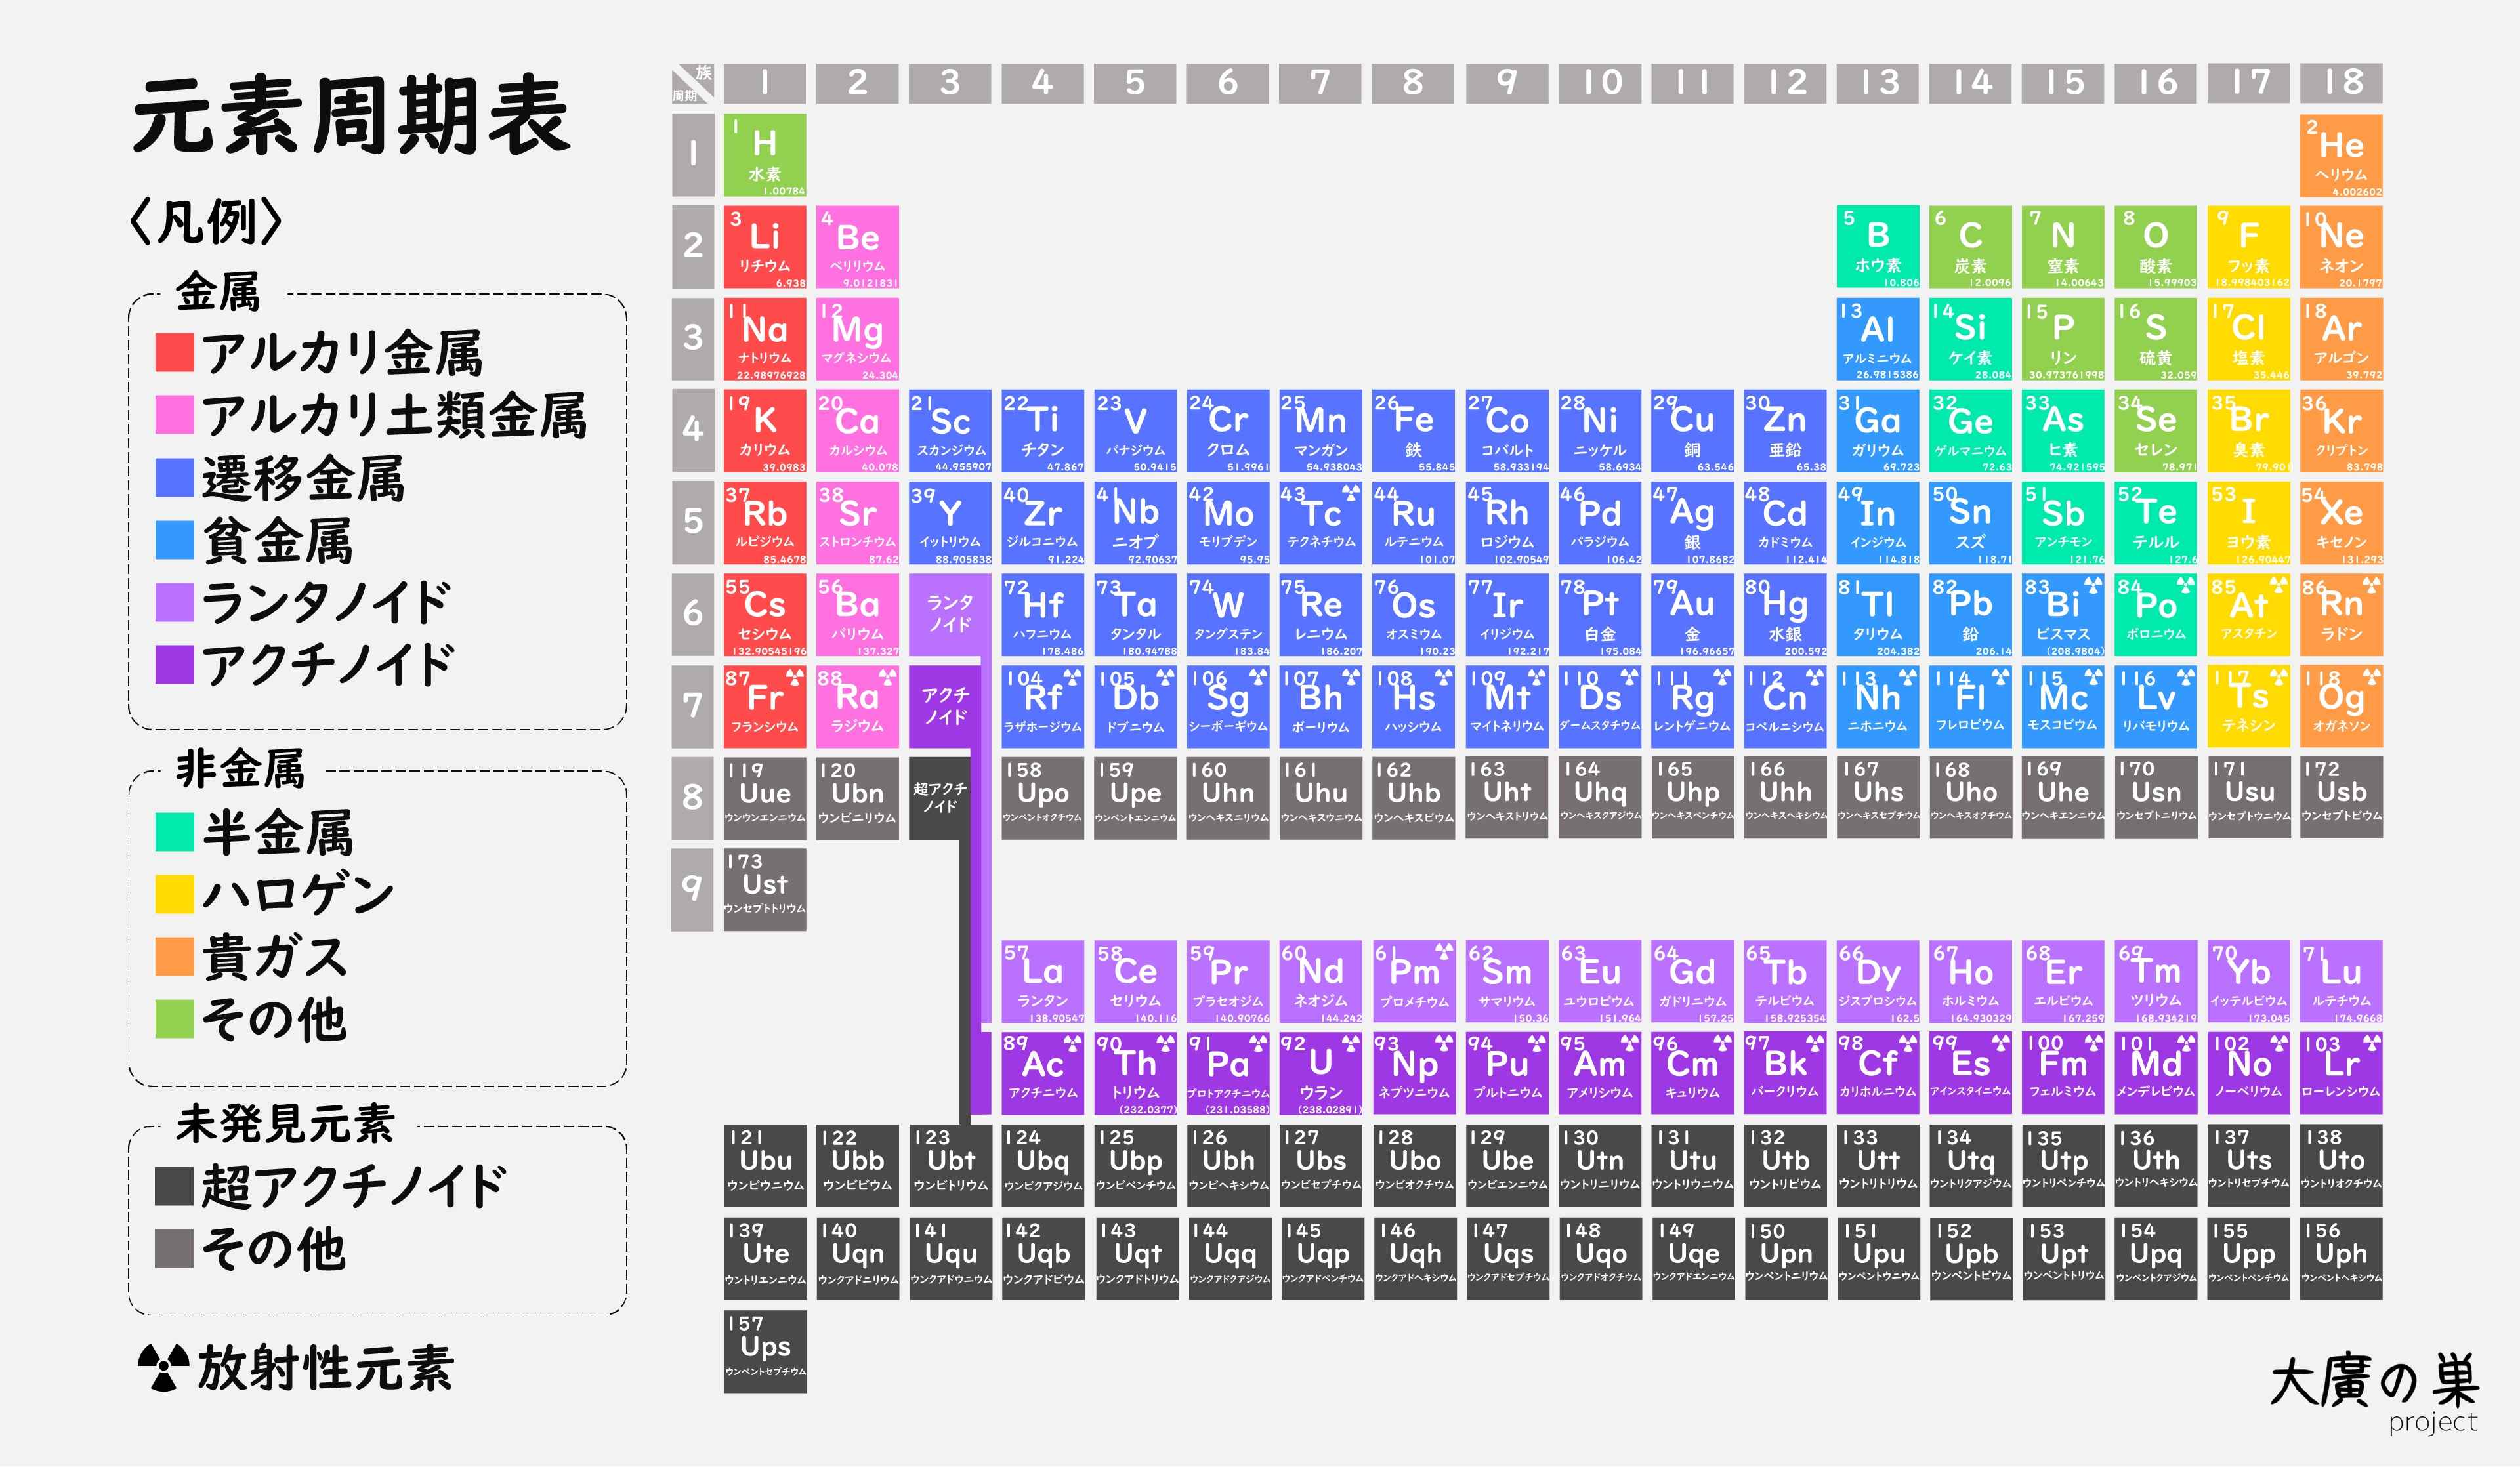Click the Oganesson (Og) element tile
This screenshot has width=2520, height=1467.
pos(2340,706)
